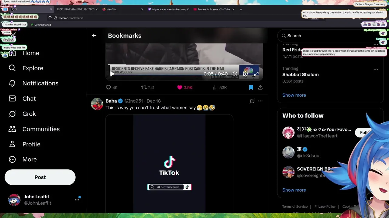View analytics showing 53K views
This screenshot has height=218, width=389.
[220, 88]
